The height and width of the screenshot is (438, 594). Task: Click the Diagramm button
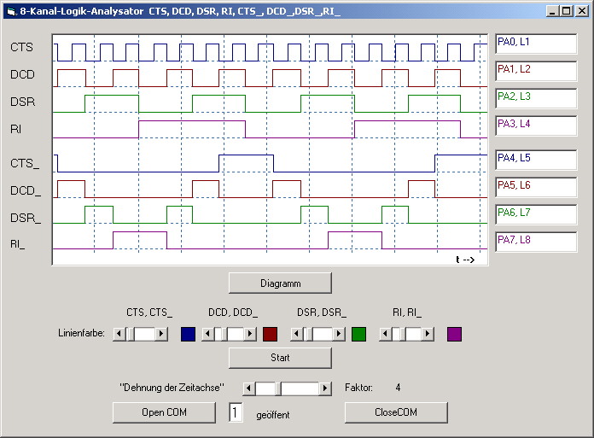tap(280, 283)
